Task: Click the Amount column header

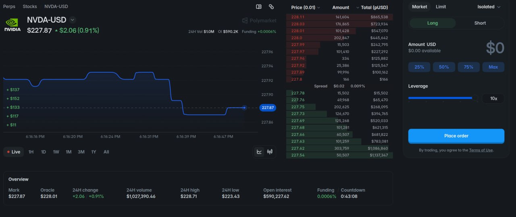Action: [x=341, y=7]
